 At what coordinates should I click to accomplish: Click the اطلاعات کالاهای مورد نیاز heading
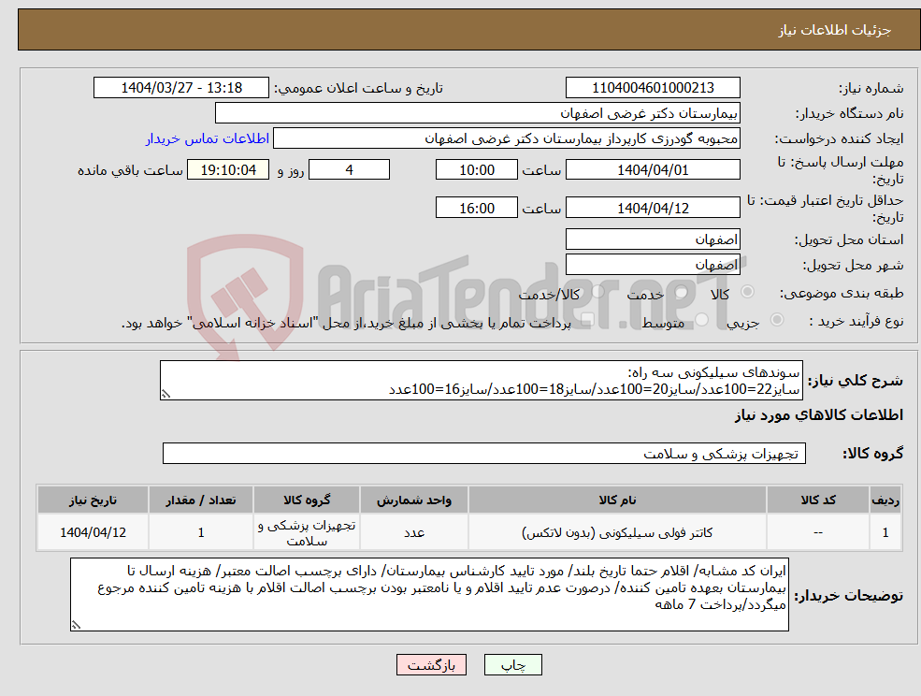coord(819,415)
